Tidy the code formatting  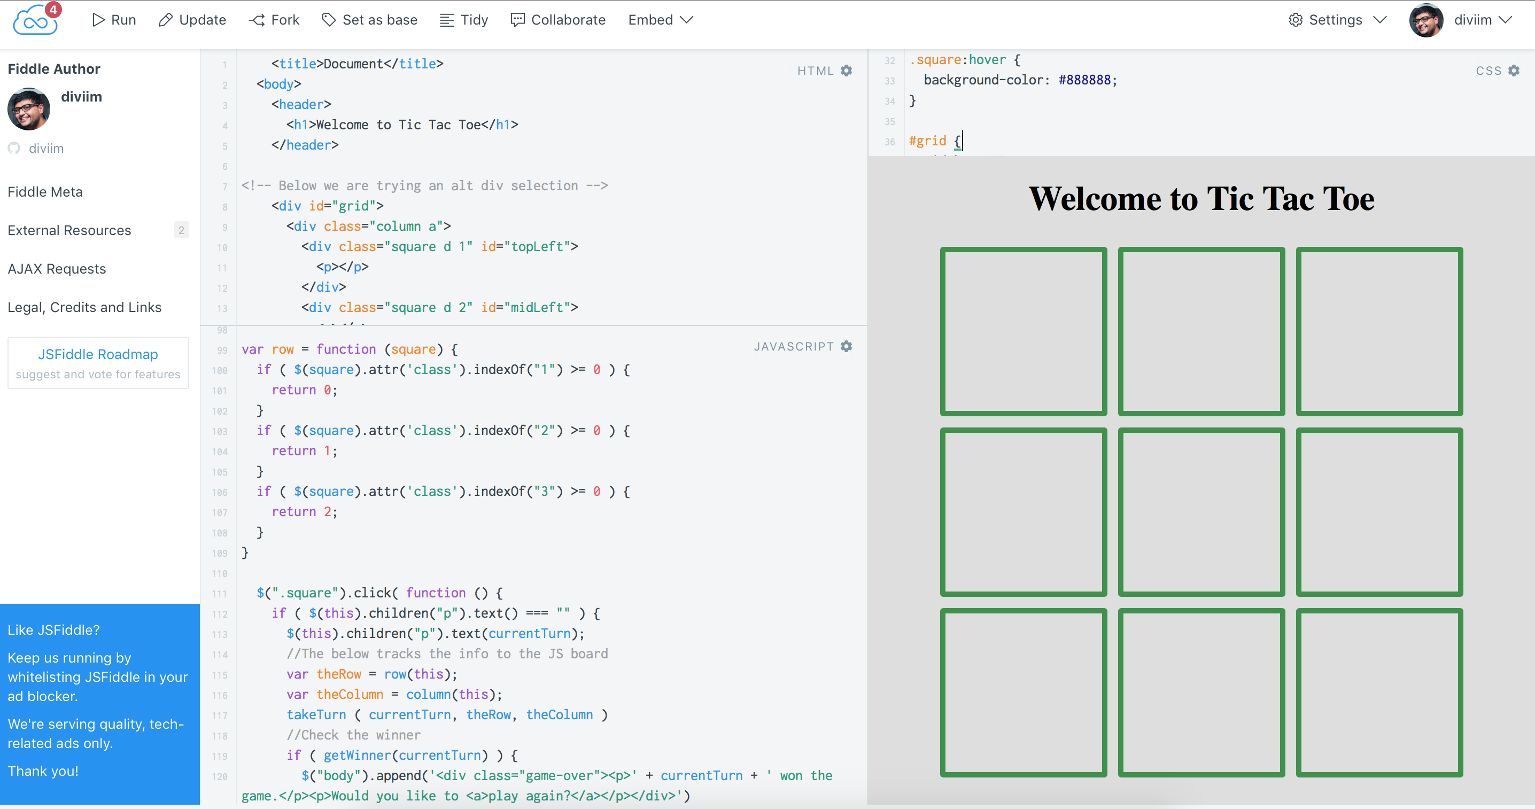463,20
